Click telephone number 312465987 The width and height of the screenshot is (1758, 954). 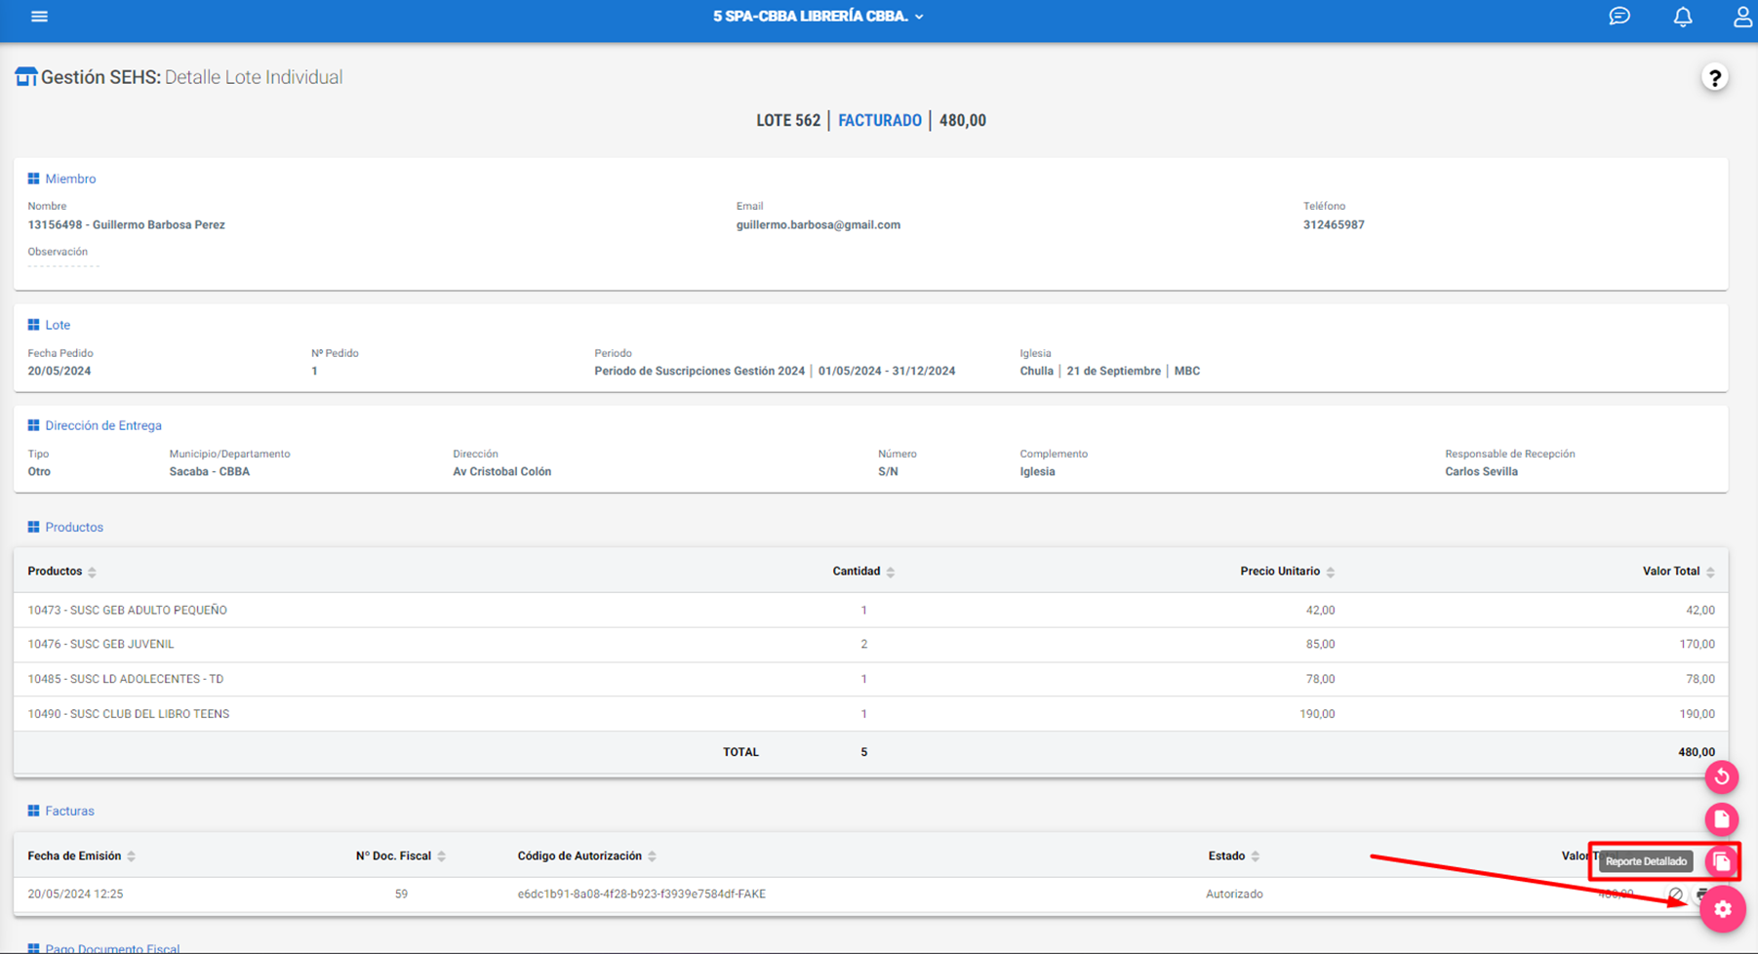click(x=1334, y=224)
